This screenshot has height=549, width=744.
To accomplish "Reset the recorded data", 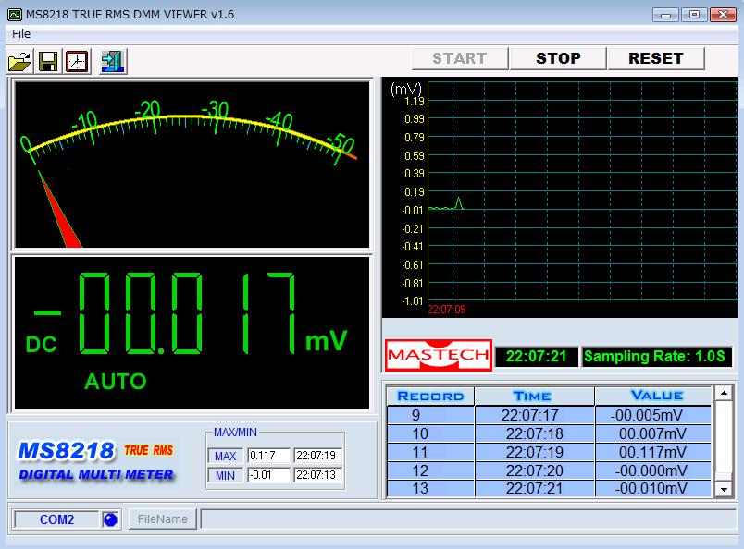I will coord(656,58).
